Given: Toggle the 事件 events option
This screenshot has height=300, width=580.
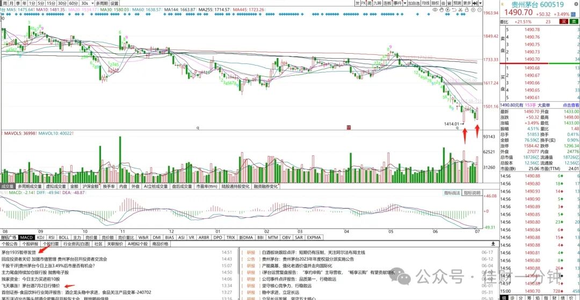Looking at the screenshot, I should (x=397, y=3).
